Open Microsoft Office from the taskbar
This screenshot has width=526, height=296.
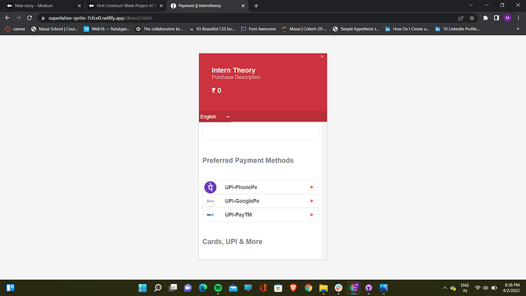[263, 288]
